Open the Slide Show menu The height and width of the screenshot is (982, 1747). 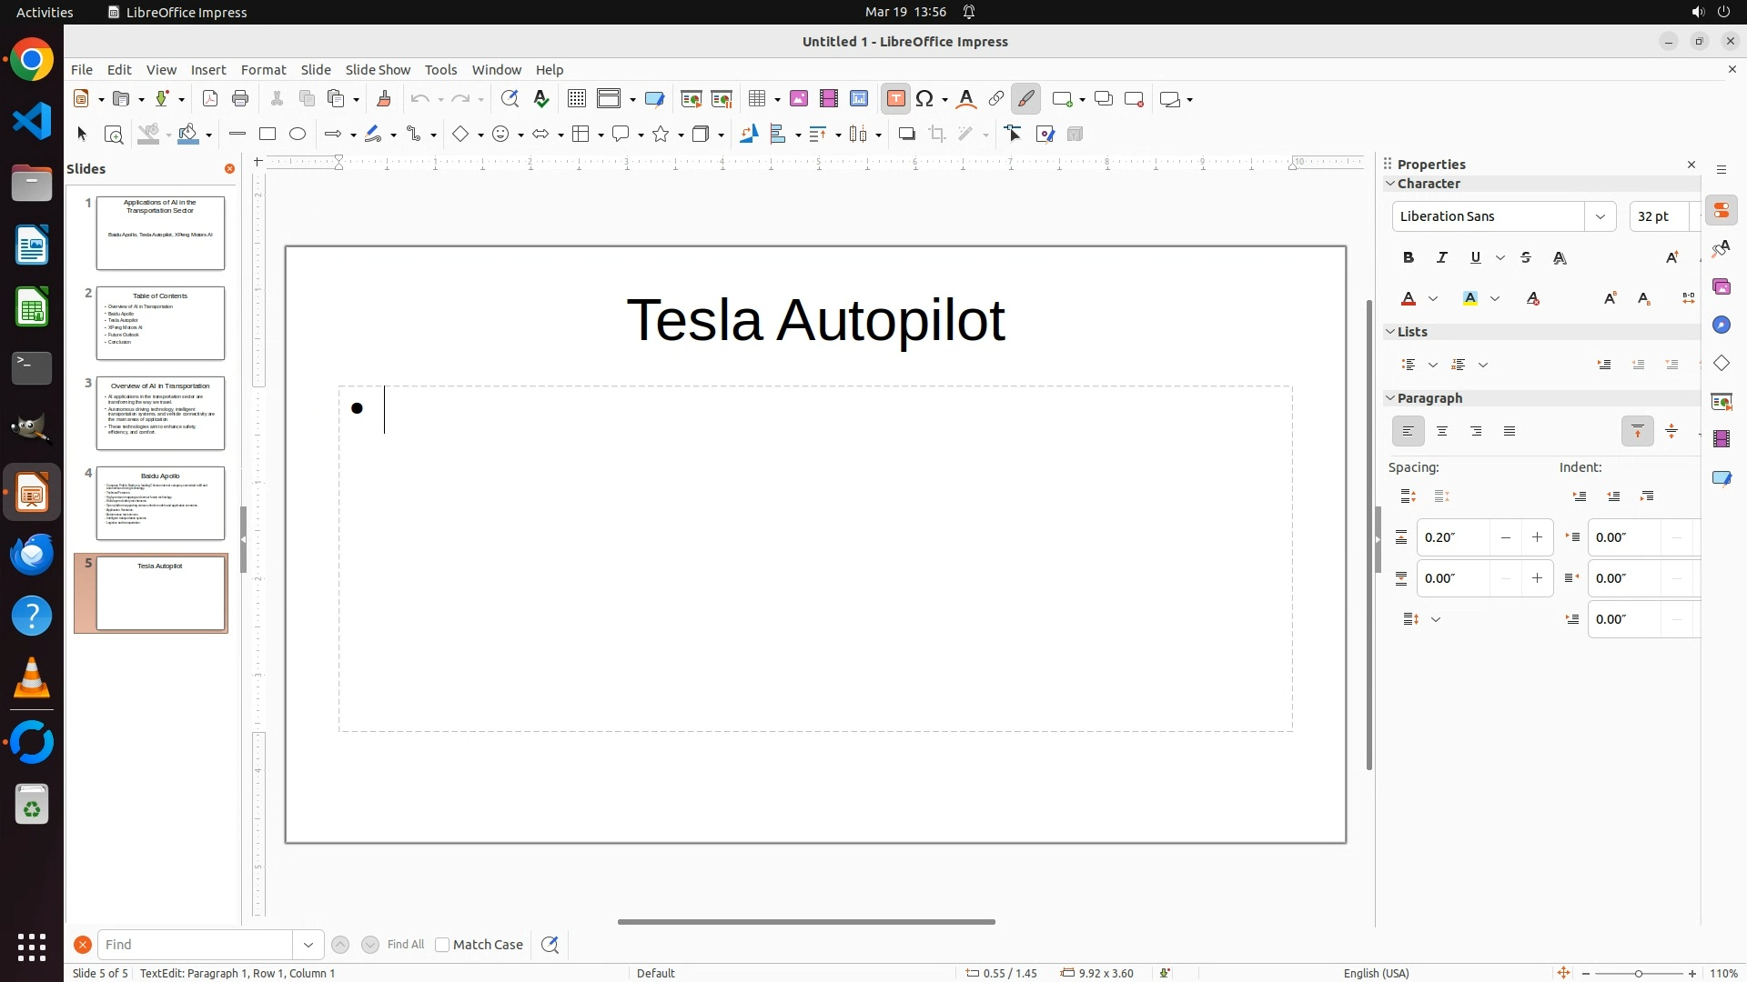[378, 70]
